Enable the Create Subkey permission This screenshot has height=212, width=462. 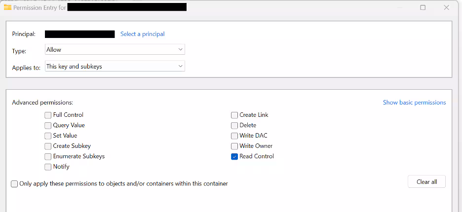point(48,146)
